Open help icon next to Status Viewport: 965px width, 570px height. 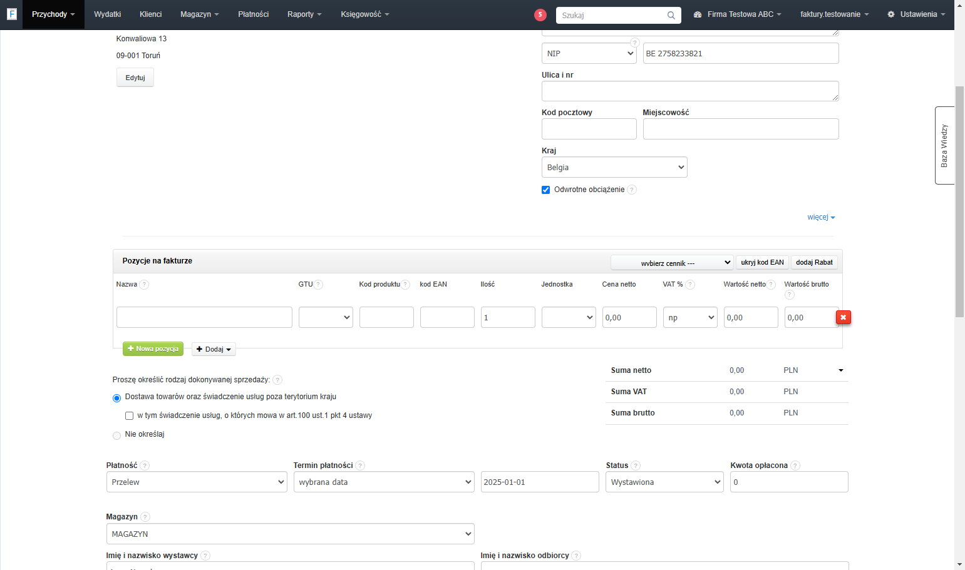point(636,466)
